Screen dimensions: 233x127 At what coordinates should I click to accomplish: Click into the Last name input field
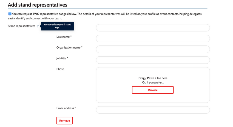coord(153,39)
